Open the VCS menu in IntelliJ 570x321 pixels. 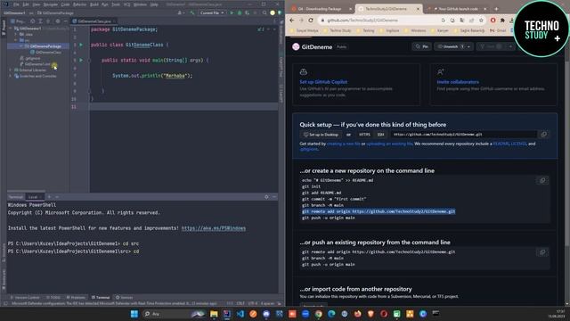click(126, 4)
